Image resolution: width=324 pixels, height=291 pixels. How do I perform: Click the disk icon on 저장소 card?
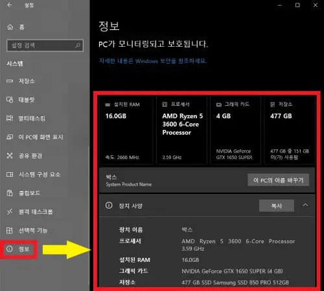coord(273,105)
